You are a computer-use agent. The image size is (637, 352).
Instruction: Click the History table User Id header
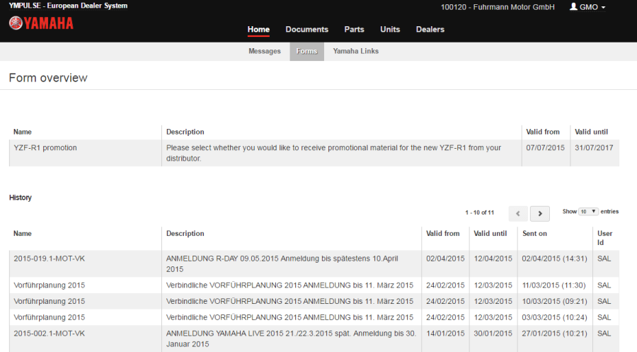(x=604, y=238)
